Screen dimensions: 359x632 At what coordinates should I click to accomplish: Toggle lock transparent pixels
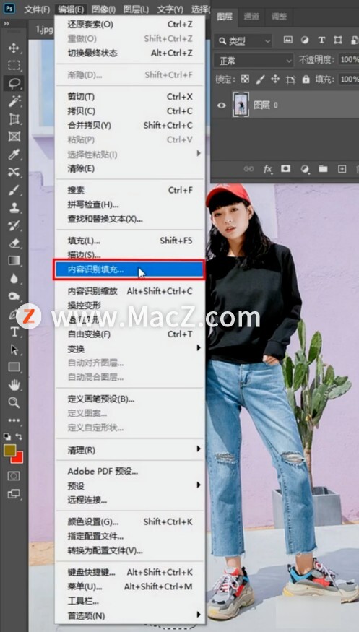[245, 79]
